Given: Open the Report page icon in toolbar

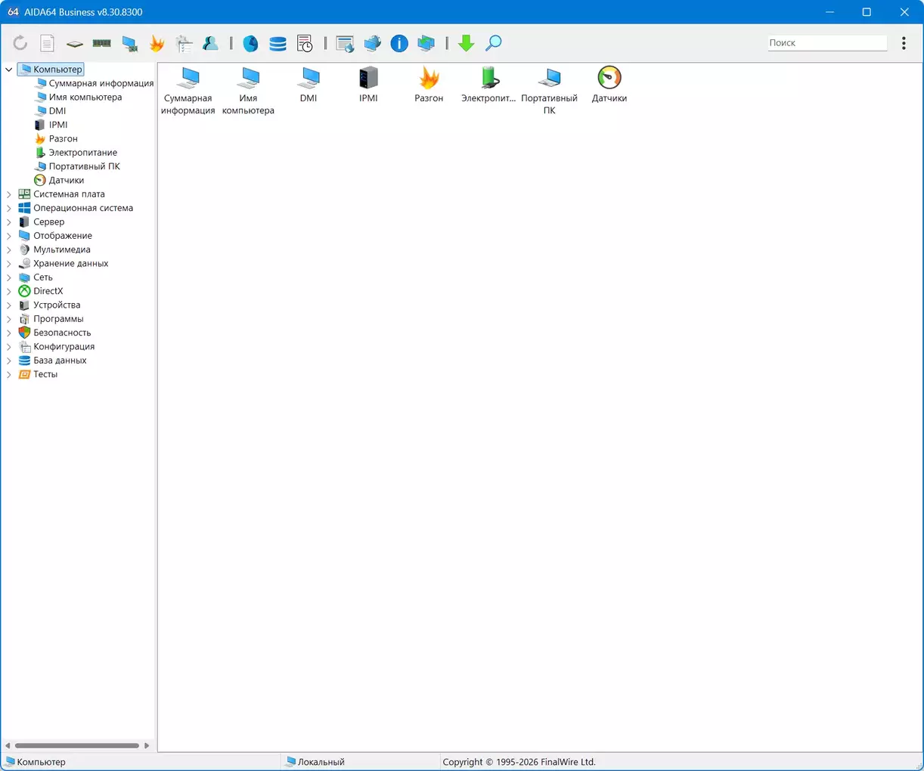Looking at the screenshot, I should pyautogui.click(x=47, y=44).
